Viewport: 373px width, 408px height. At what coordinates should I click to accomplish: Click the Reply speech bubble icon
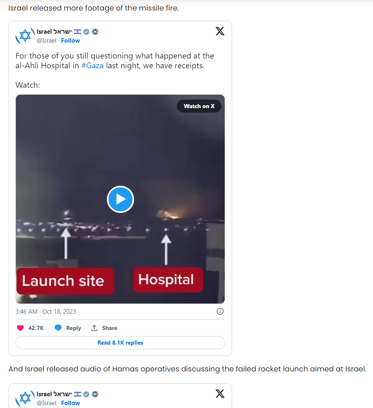58,328
